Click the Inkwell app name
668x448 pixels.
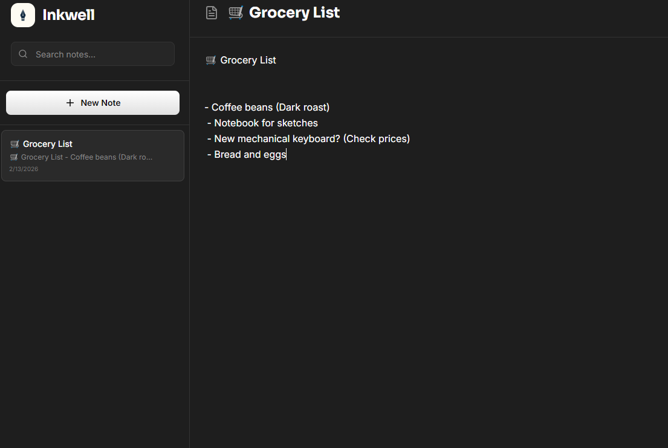pos(68,15)
